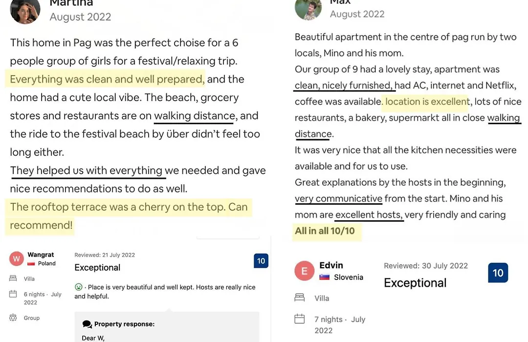Click the Slovenia flag icon
This screenshot has width=528, height=342.
(324, 277)
